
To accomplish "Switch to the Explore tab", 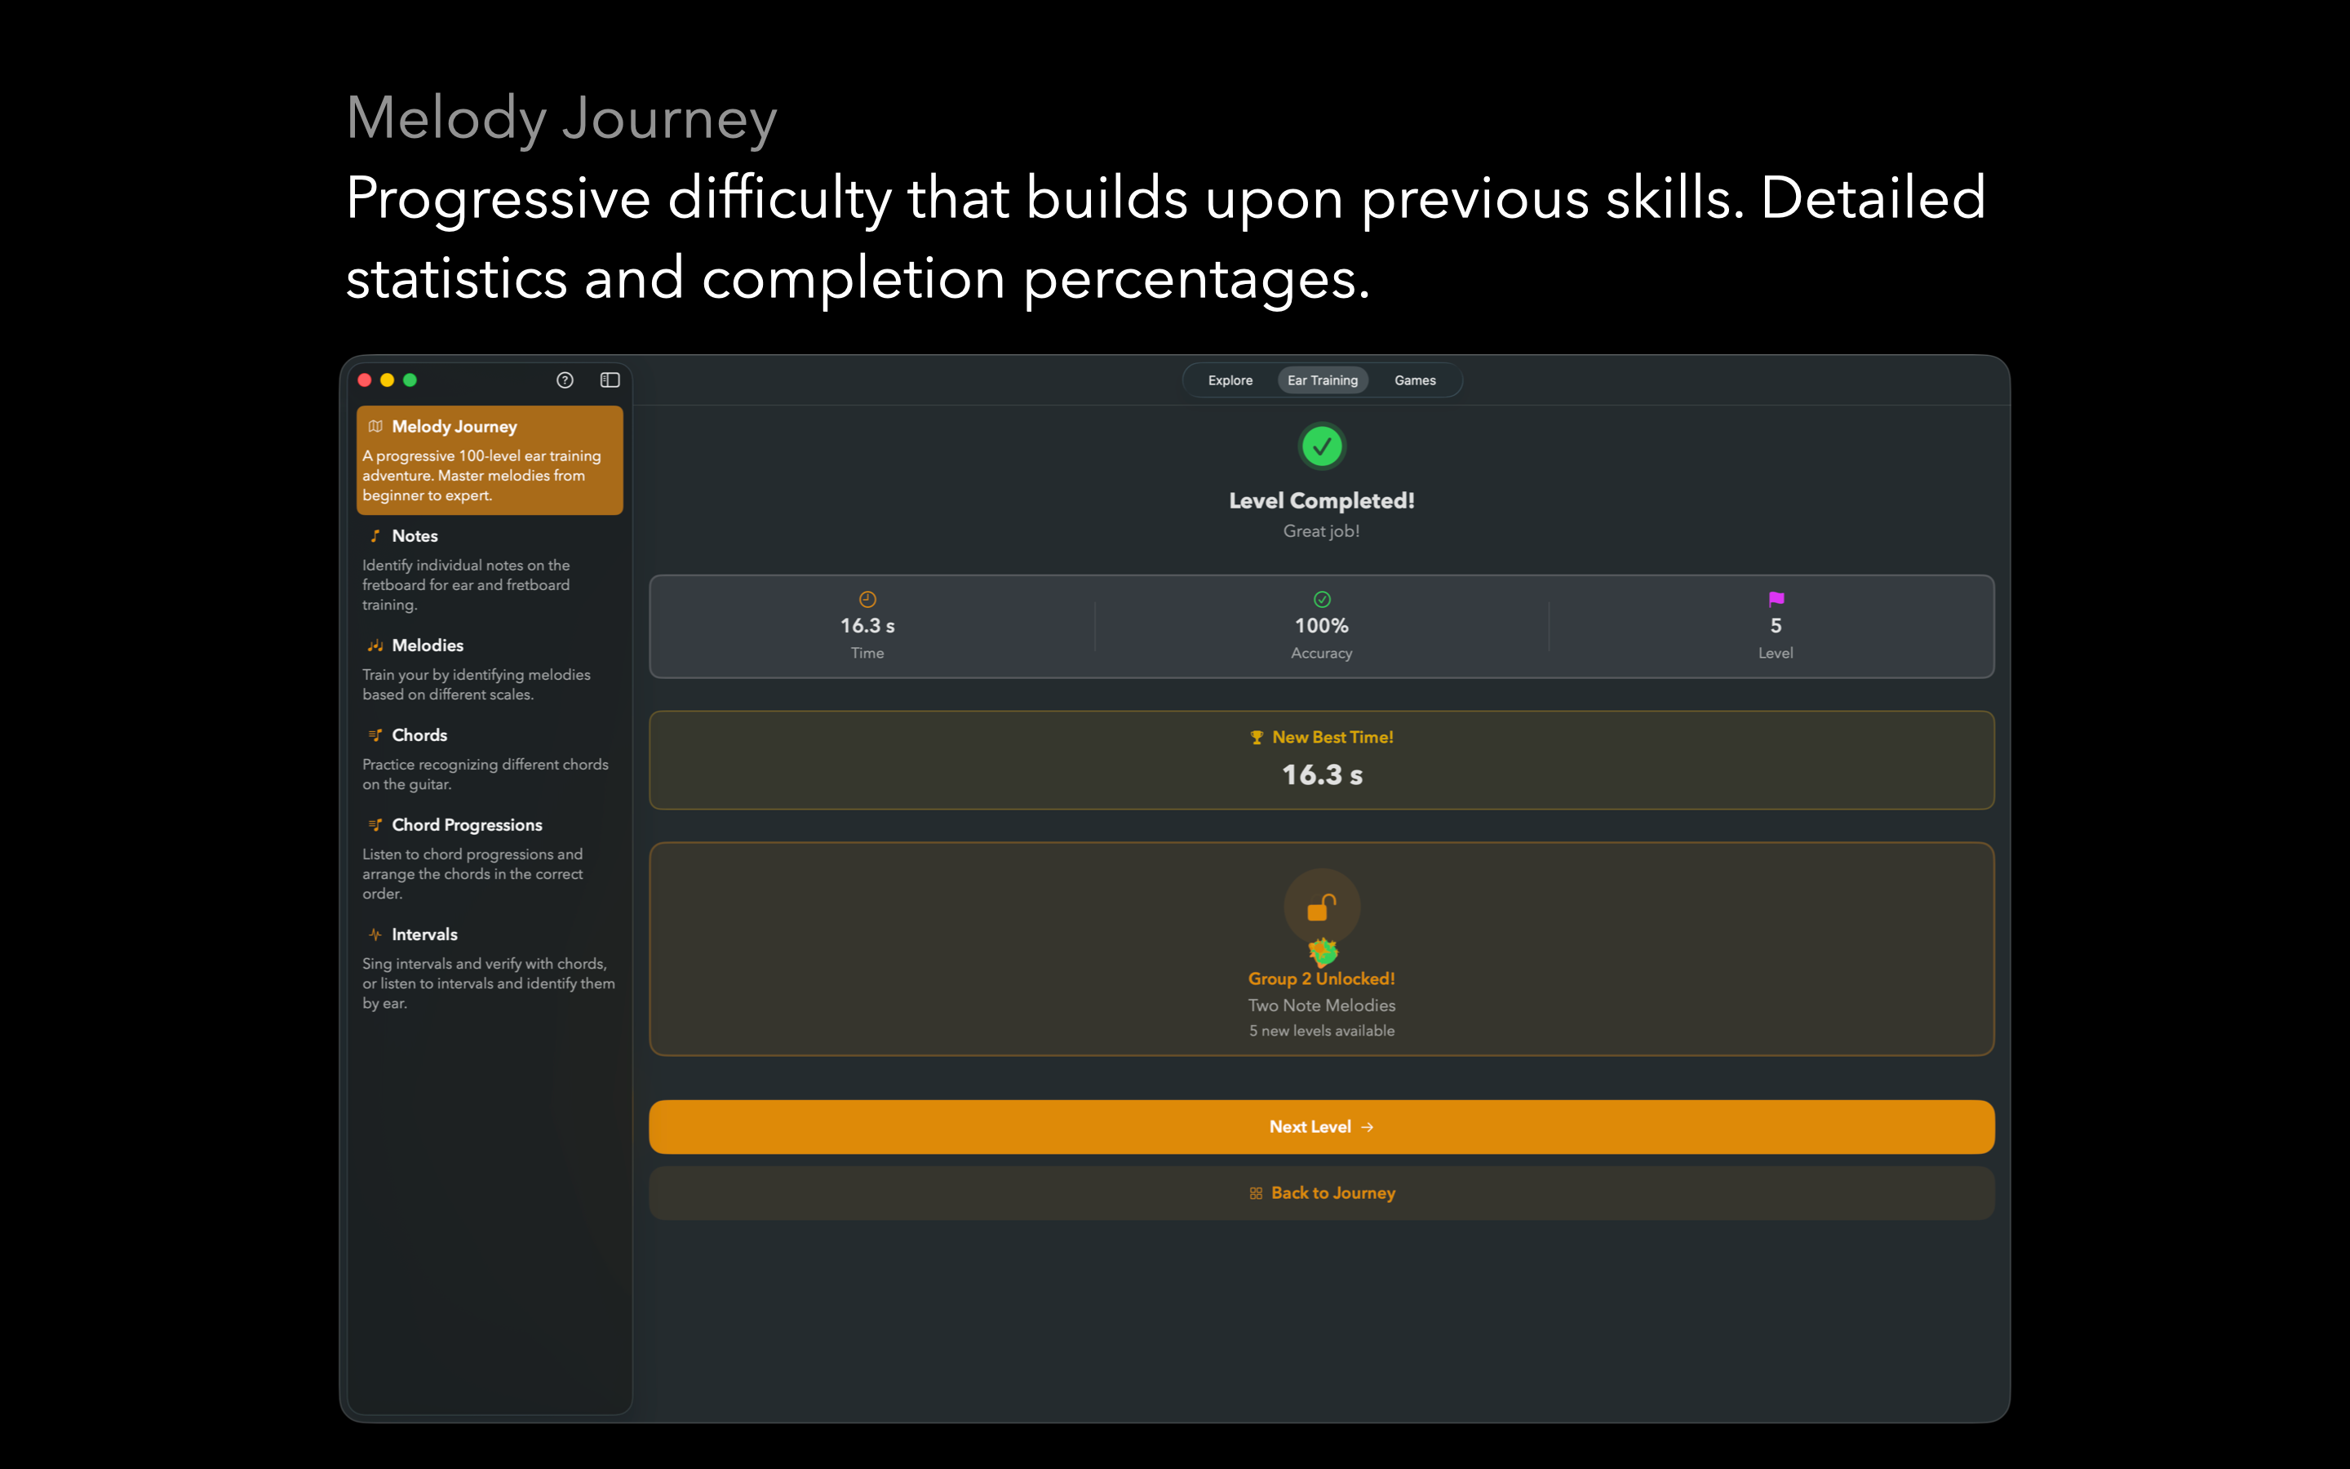I will pos(1230,379).
